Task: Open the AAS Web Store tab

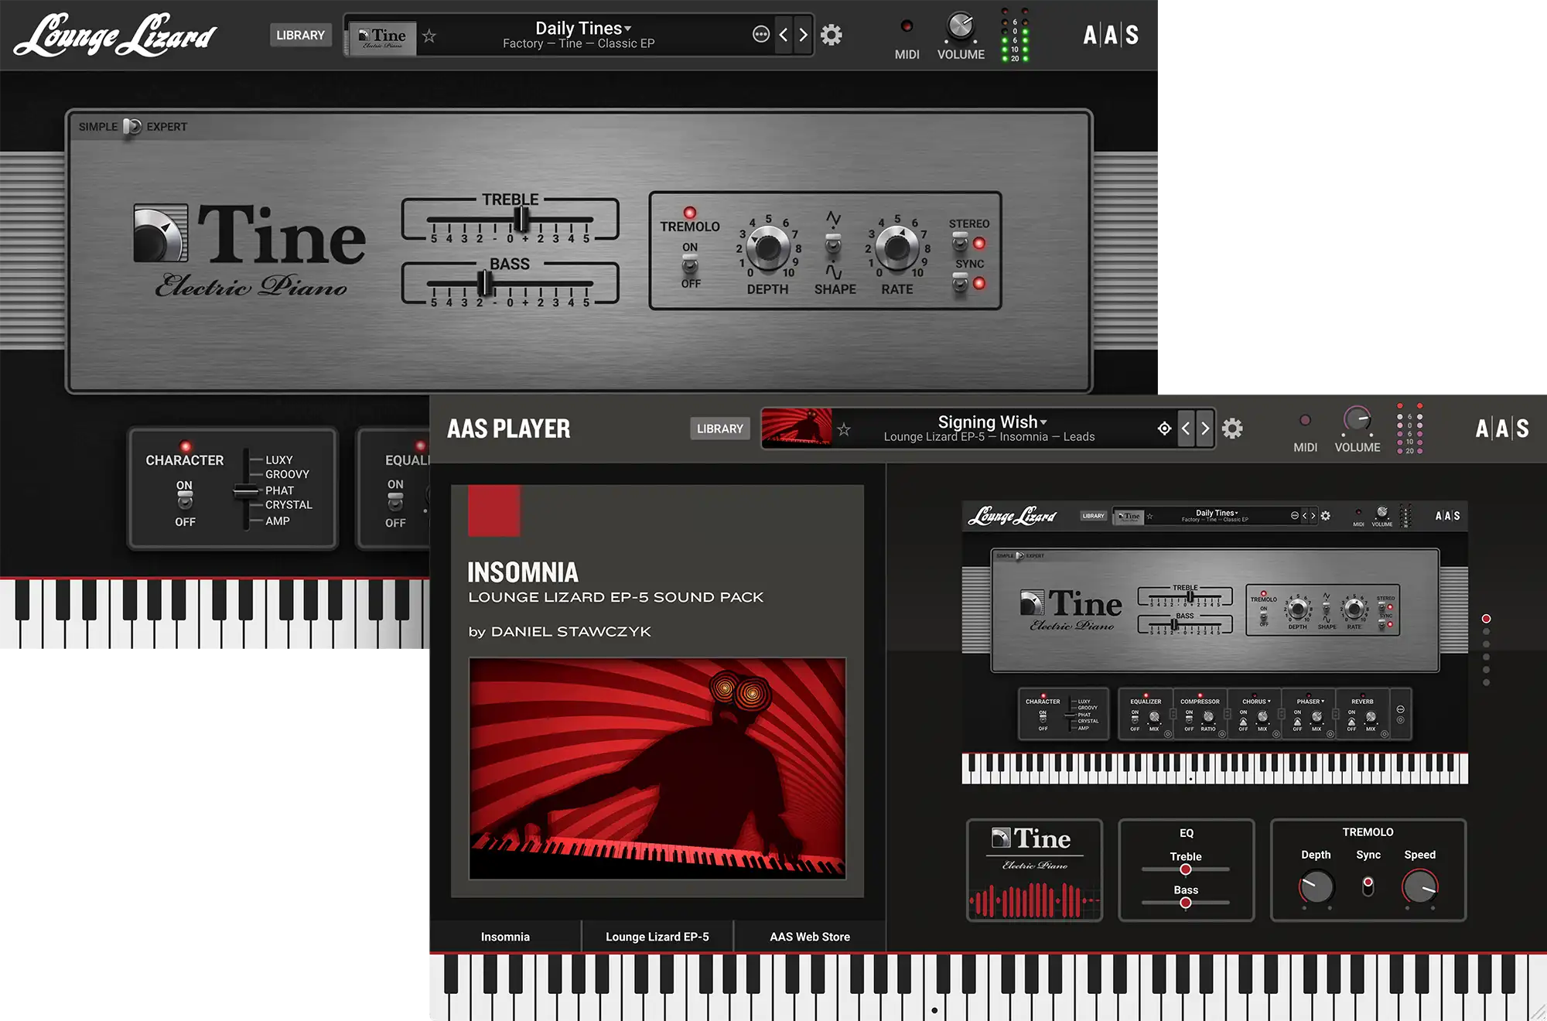Action: click(x=810, y=937)
